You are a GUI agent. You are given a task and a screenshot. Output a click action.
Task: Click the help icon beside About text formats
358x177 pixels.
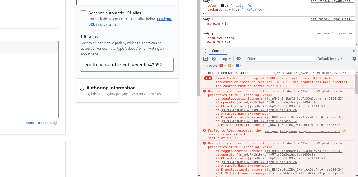(55, 123)
